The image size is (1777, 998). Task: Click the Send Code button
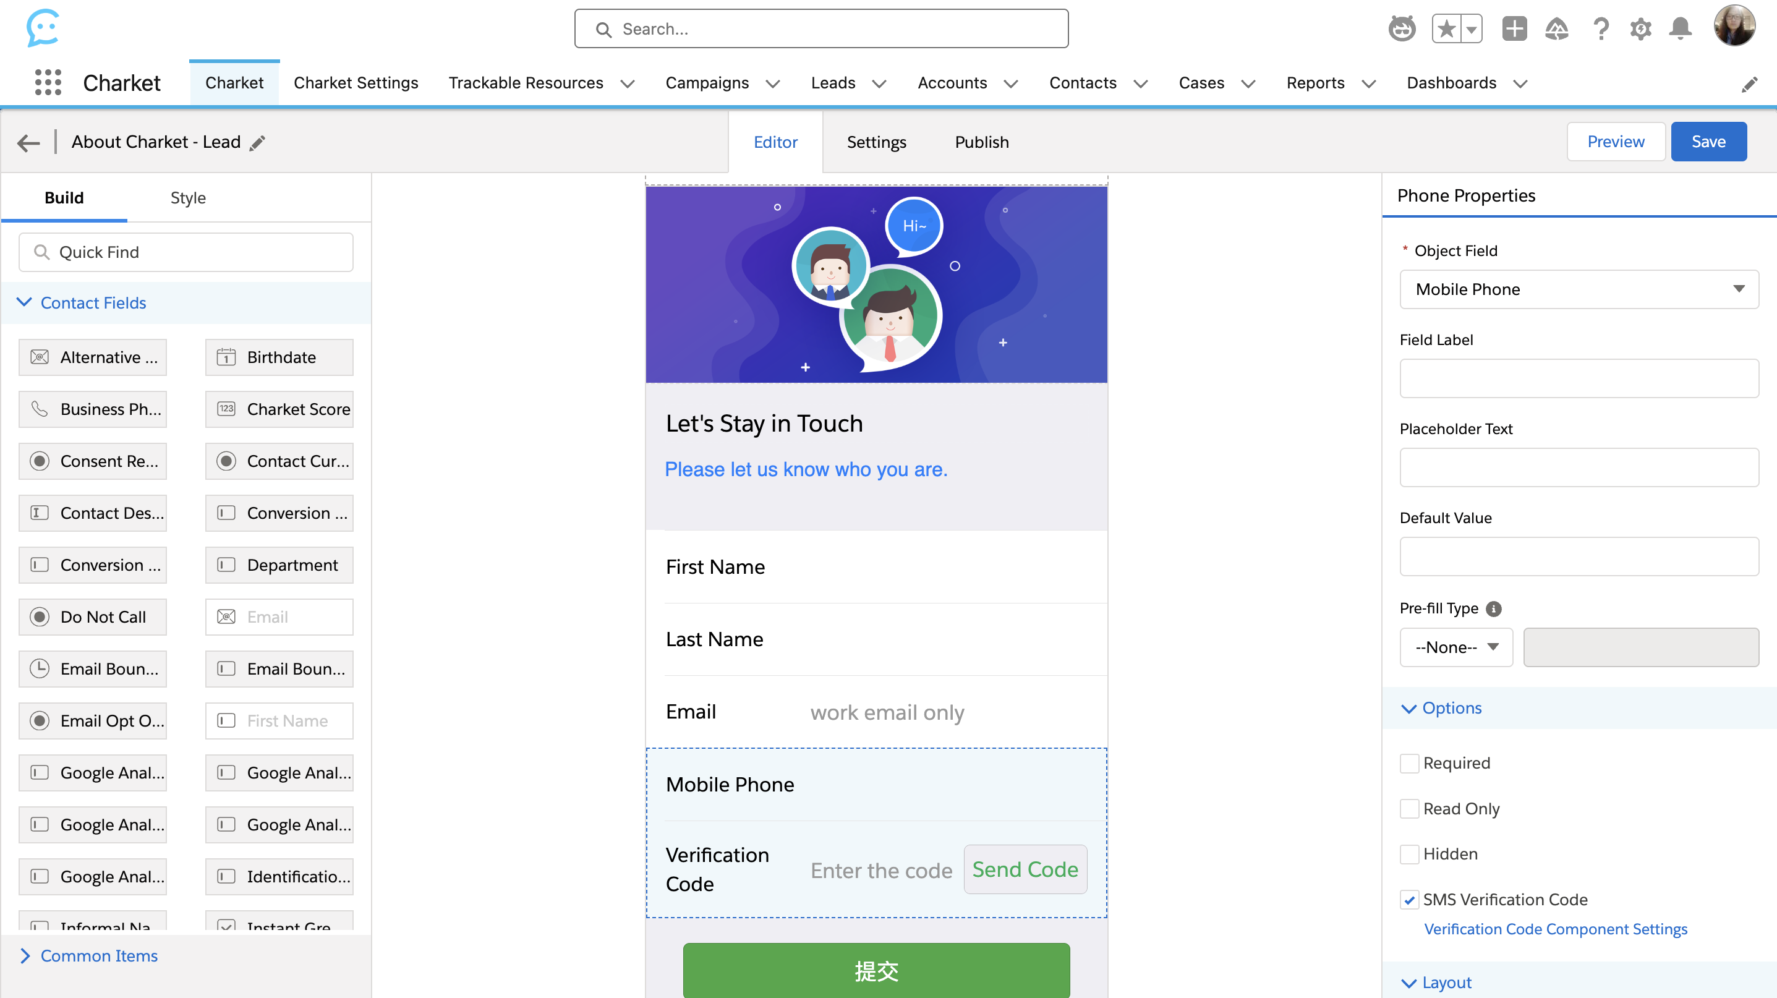1025,869
